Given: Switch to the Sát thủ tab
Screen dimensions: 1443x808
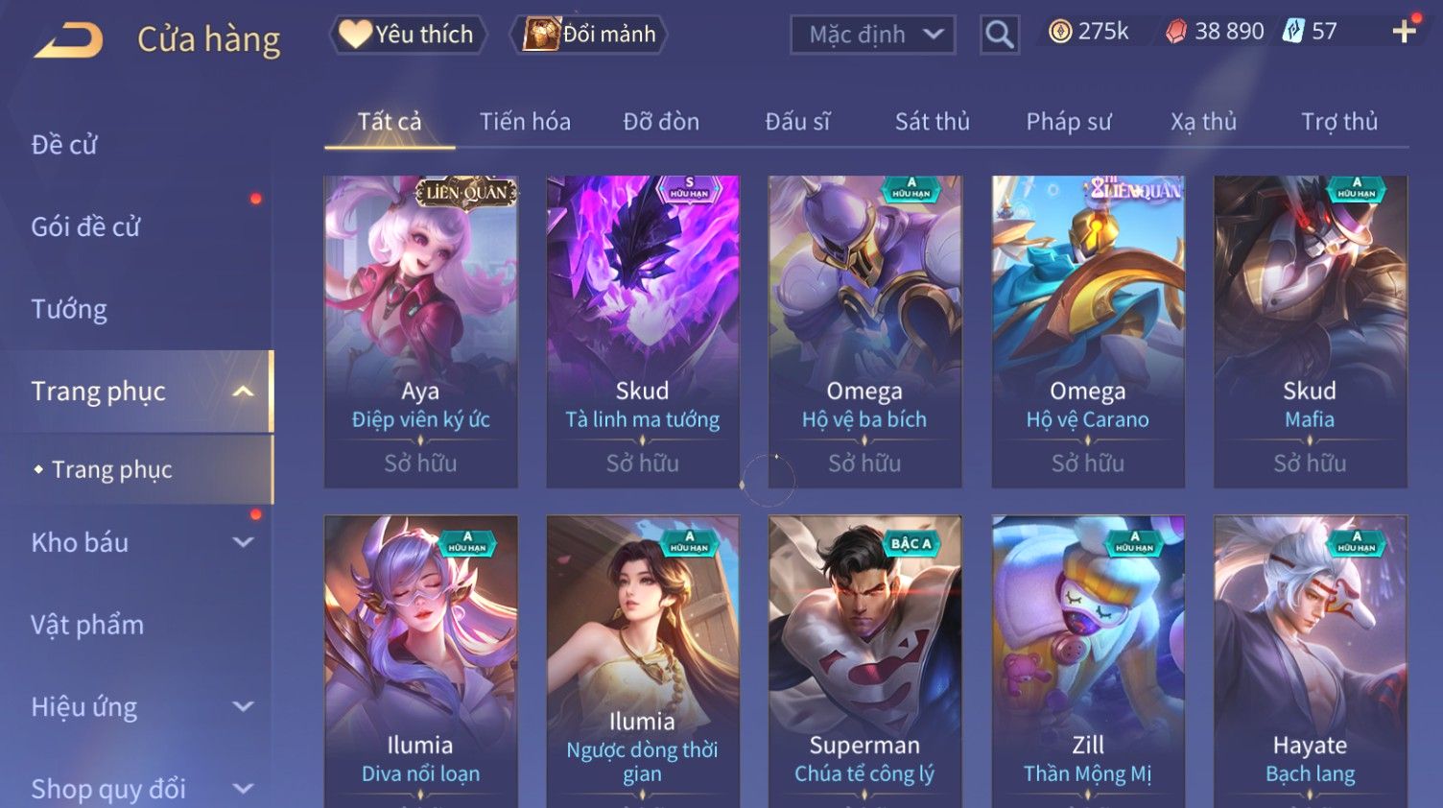Looking at the screenshot, I should pos(932,122).
